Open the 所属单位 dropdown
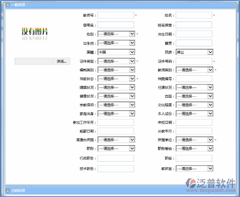The width and height of the screenshot is (240, 197). tap(194, 140)
